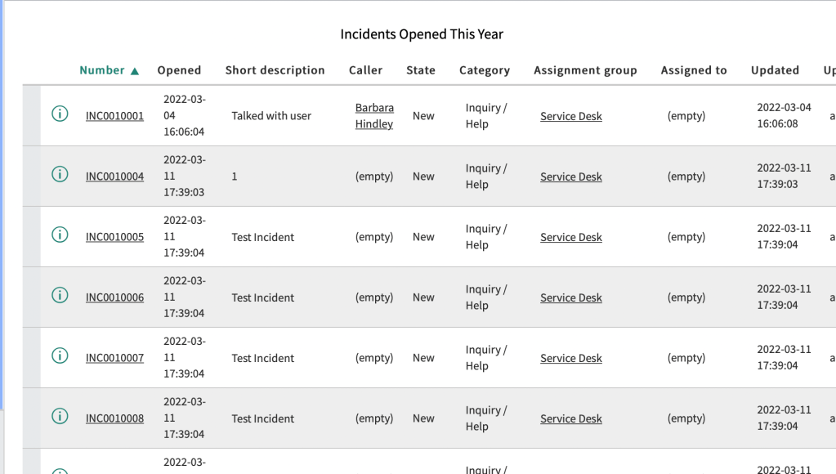The width and height of the screenshot is (836, 474).
Task: Click the info icon next to INC0010005
Action: 60,235
